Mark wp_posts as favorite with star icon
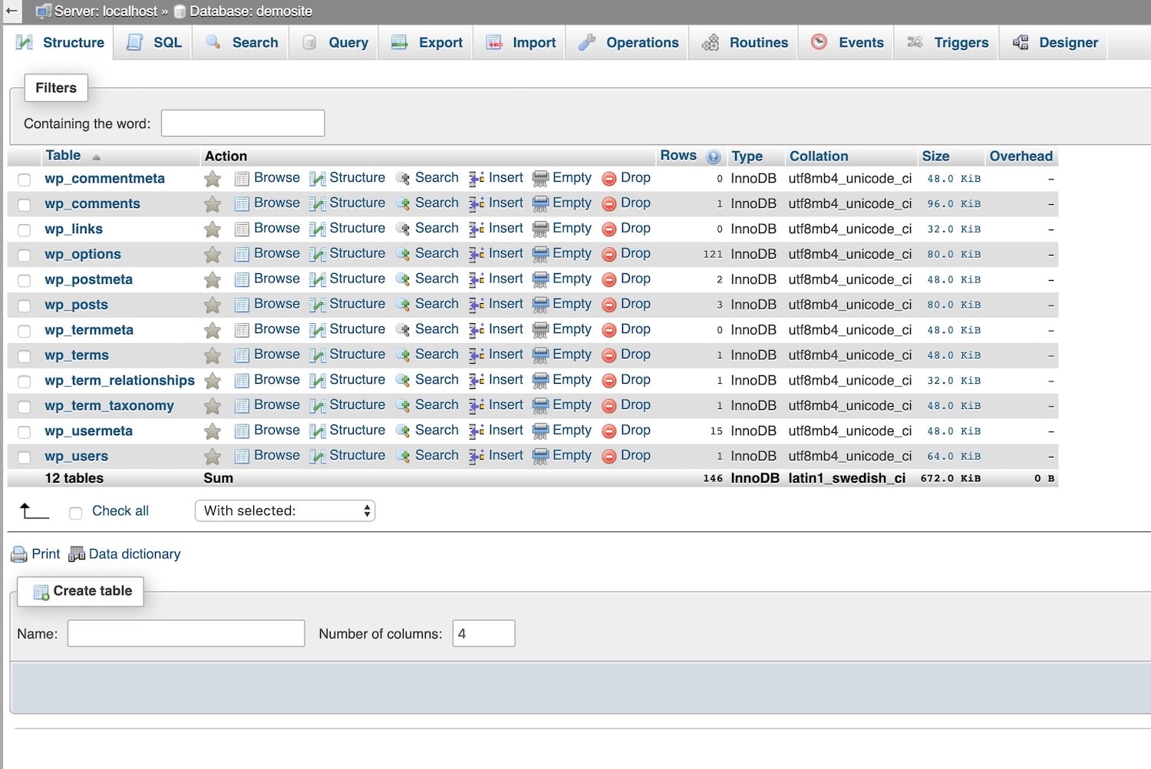Viewport: 1151px width, 769px height. [213, 305]
